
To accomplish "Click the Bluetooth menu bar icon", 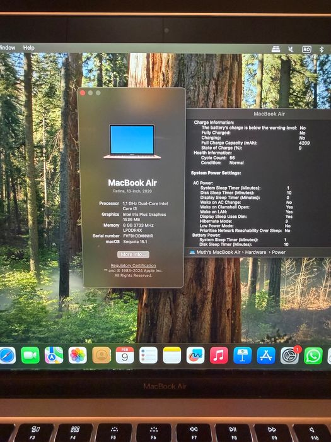I will pyautogui.click(x=322, y=50).
